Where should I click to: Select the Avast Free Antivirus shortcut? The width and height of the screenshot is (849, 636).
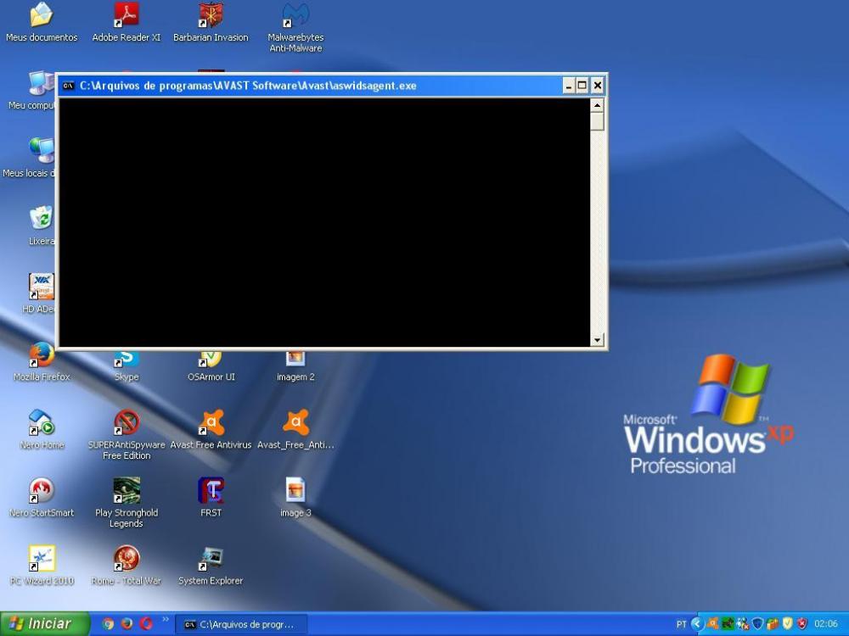click(x=211, y=423)
